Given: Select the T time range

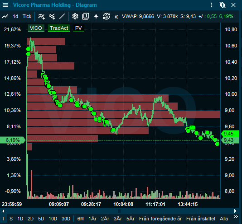Looking at the screenshot, I should (4, 219).
